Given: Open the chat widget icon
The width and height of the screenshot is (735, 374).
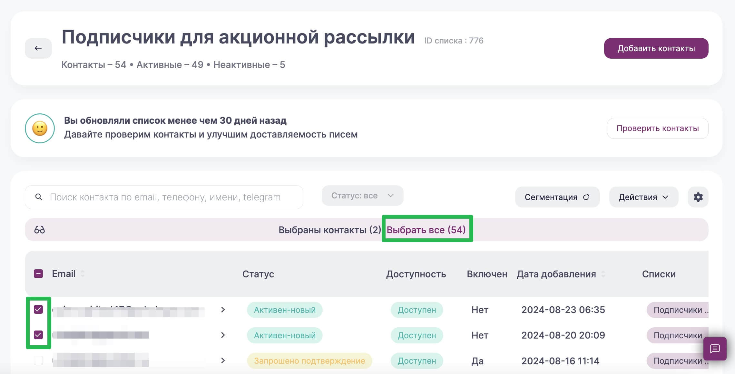Looking at the screenshot, I should [715, 349].
